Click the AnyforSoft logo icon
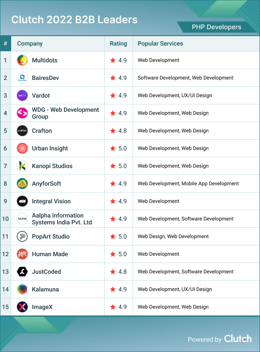This screenshot has height=352, width=260. coord(22,184)
